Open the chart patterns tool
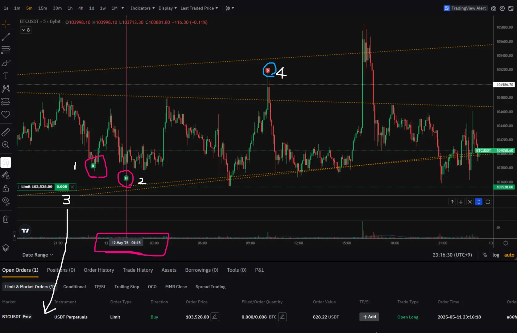The width and height of the screenshot is (517, 333). (x=6, y=89)
